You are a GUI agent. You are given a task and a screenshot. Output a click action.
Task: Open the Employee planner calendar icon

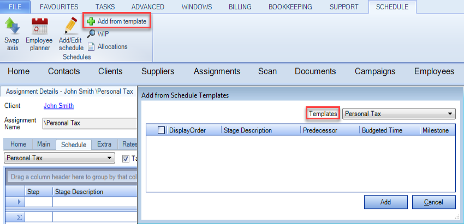coord(39,26)
